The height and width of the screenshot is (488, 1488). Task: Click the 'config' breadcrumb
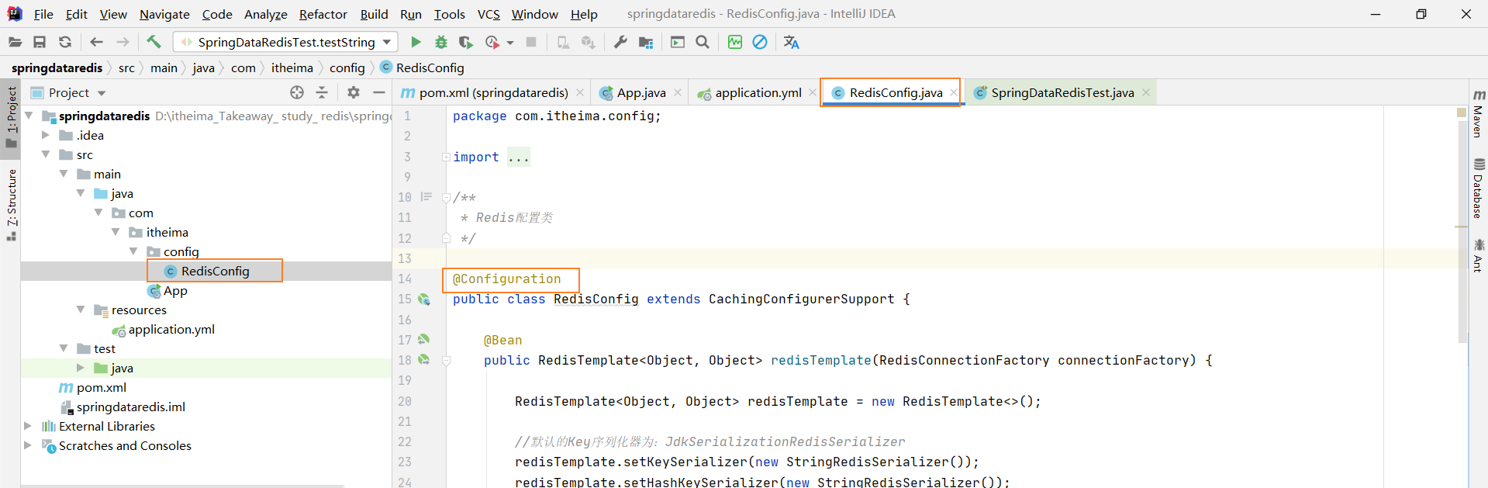click(x=347, y=67)
